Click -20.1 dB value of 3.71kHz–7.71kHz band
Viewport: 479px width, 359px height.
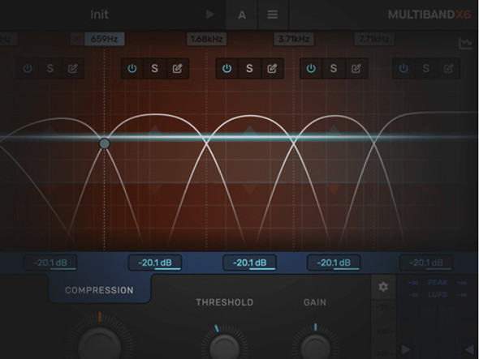click(334, 263)
